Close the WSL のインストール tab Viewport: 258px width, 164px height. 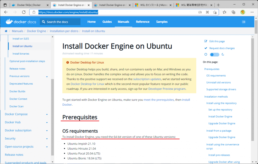[171, 5]
